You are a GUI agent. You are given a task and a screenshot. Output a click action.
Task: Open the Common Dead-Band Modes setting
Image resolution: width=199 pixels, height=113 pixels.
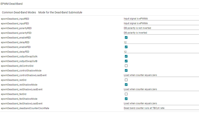(x=19, y=13)
